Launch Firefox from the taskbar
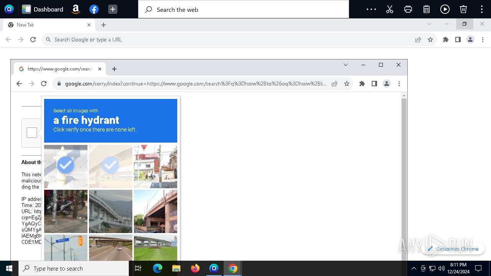 pos(195,268)
